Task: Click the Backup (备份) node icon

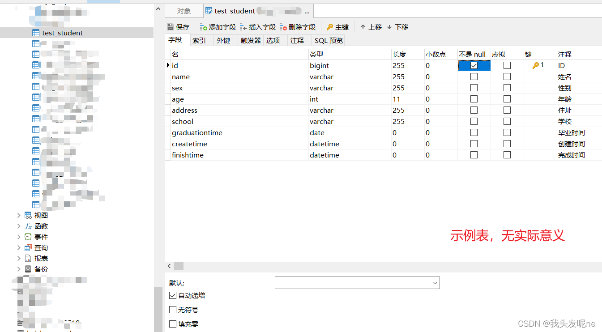Action: tap(28, 269)
